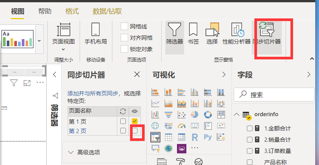
Task: Select the clustered column chart visual
Action: [195, 92]
